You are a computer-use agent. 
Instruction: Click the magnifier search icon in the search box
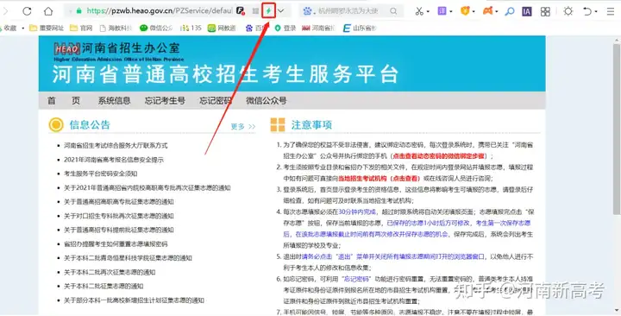(x=393, y=11)
